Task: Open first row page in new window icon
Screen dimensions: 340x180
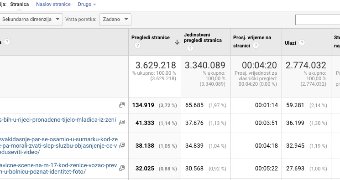Action: click(122, 105)
